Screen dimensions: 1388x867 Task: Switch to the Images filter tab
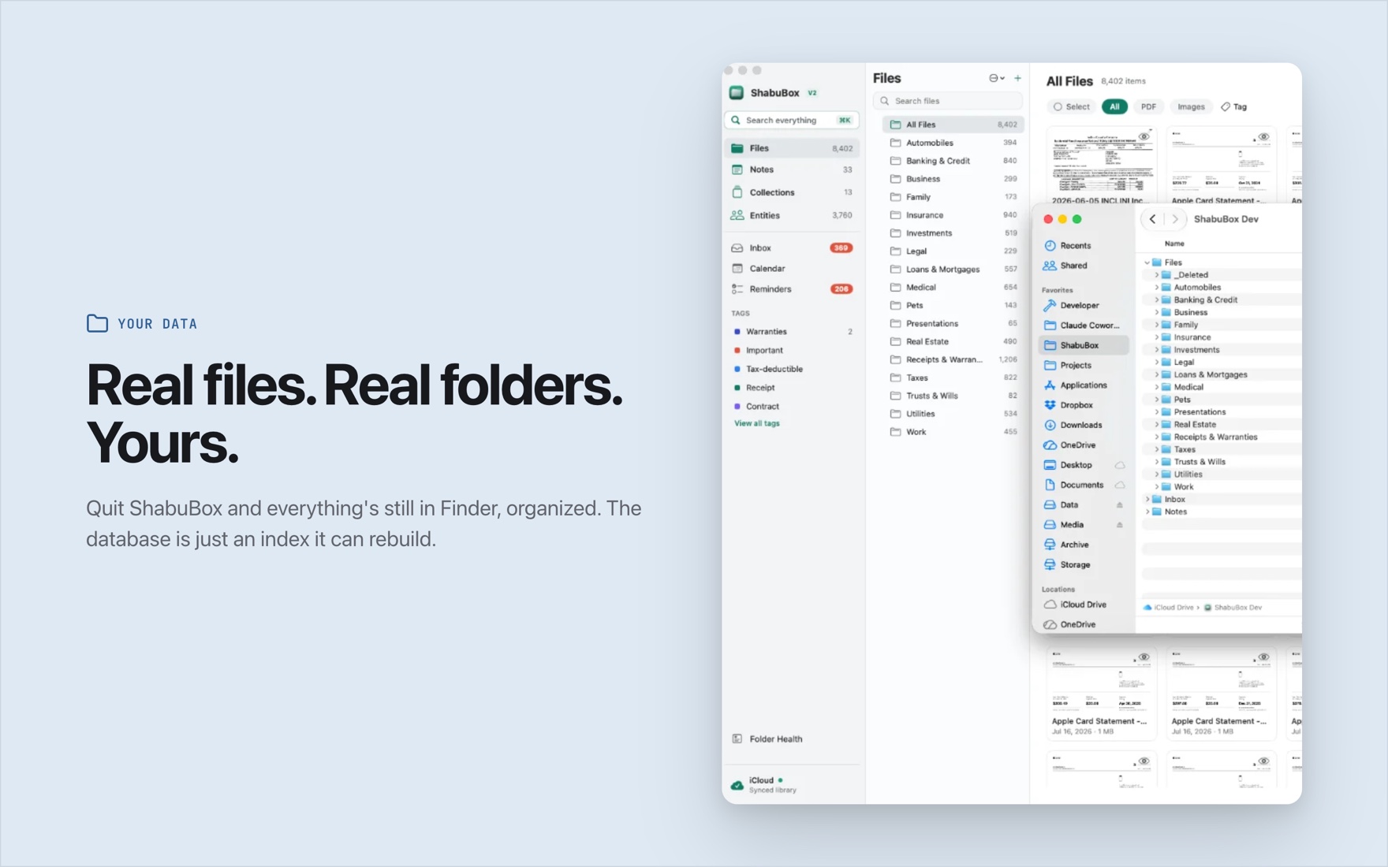(x=1191, y=106)
